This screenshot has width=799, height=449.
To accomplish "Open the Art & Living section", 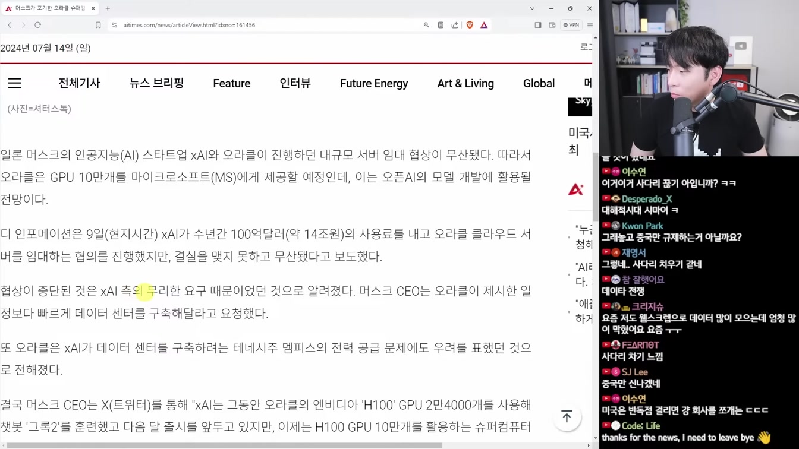I will pyautogui.click(x=465, y=84).
